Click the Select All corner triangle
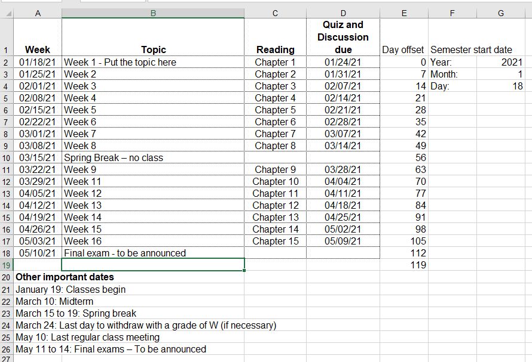 (x=7, y=13)
